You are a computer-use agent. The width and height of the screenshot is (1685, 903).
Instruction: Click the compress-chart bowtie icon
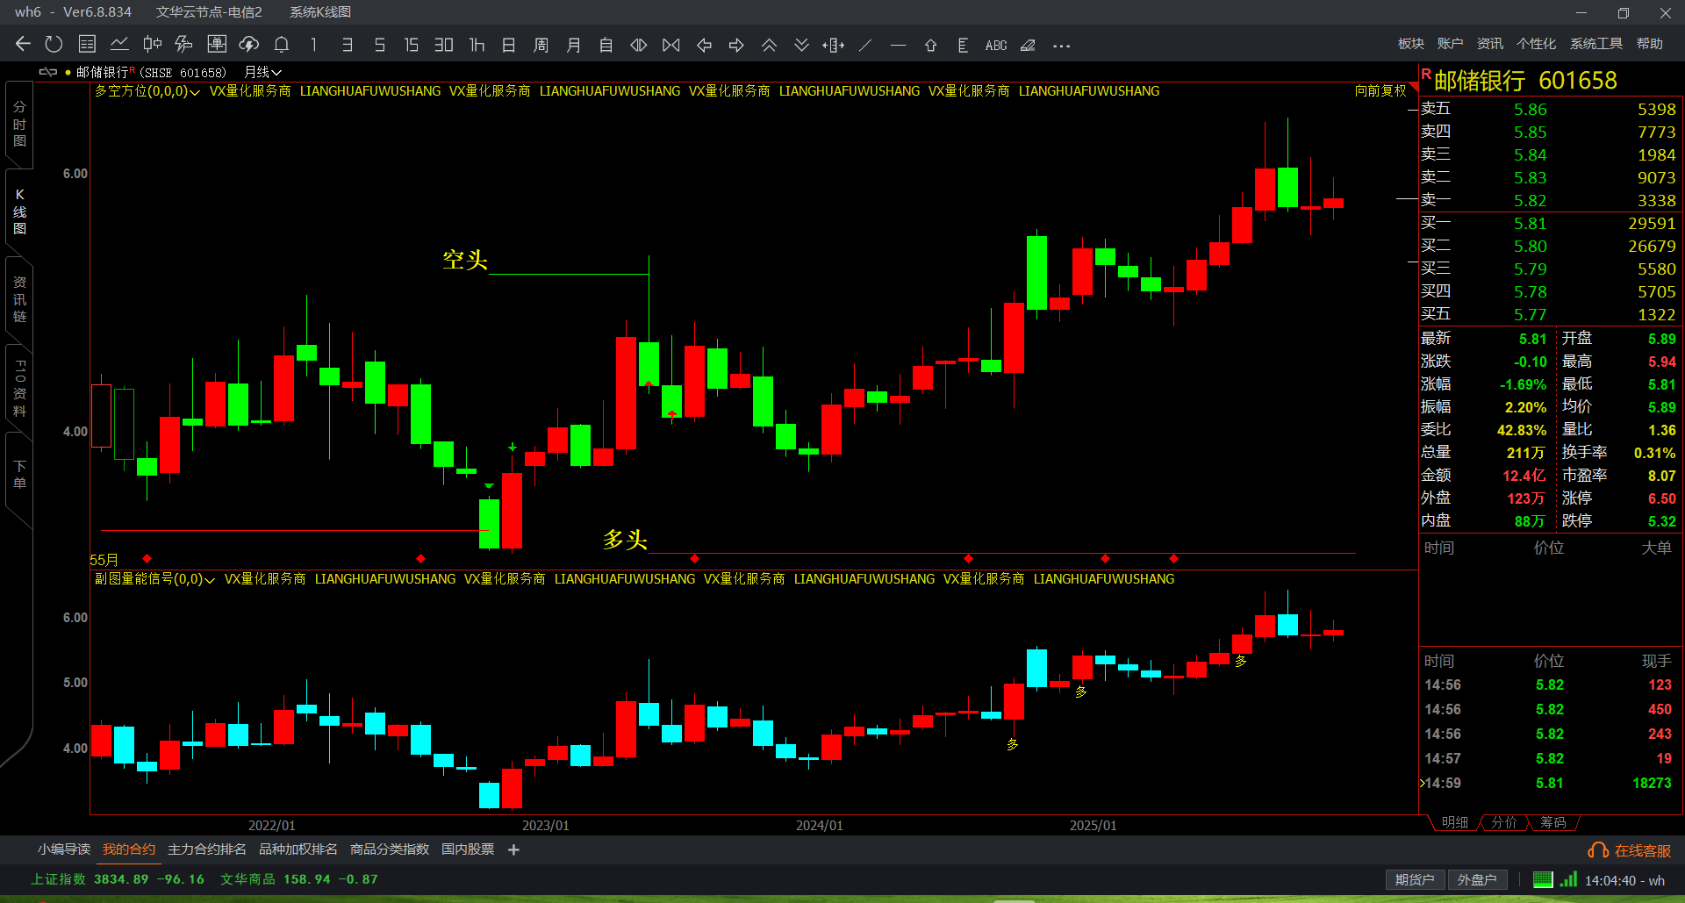coord(671,45)
